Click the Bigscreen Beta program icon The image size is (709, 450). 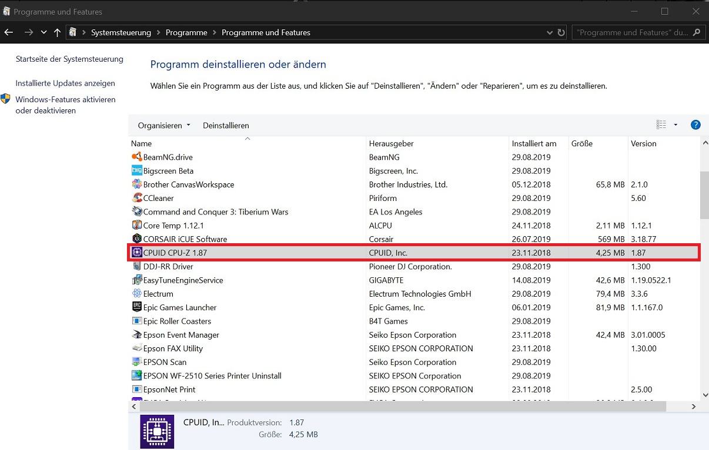point(136,171)
